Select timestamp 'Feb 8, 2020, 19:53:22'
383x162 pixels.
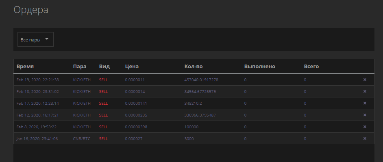click(37, 127)
